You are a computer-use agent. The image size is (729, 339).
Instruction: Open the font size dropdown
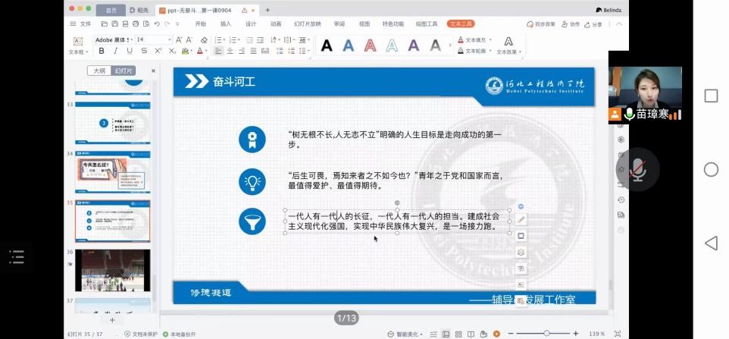click(169, 39)
